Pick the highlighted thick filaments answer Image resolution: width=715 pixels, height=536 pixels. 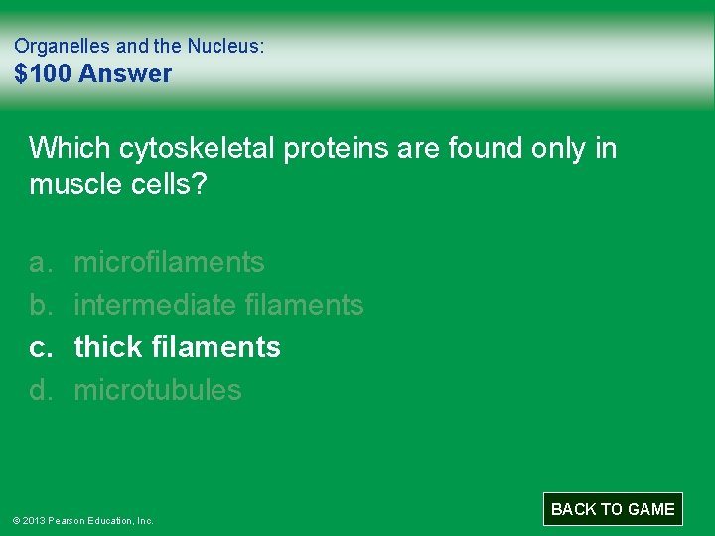pos(177,347)
